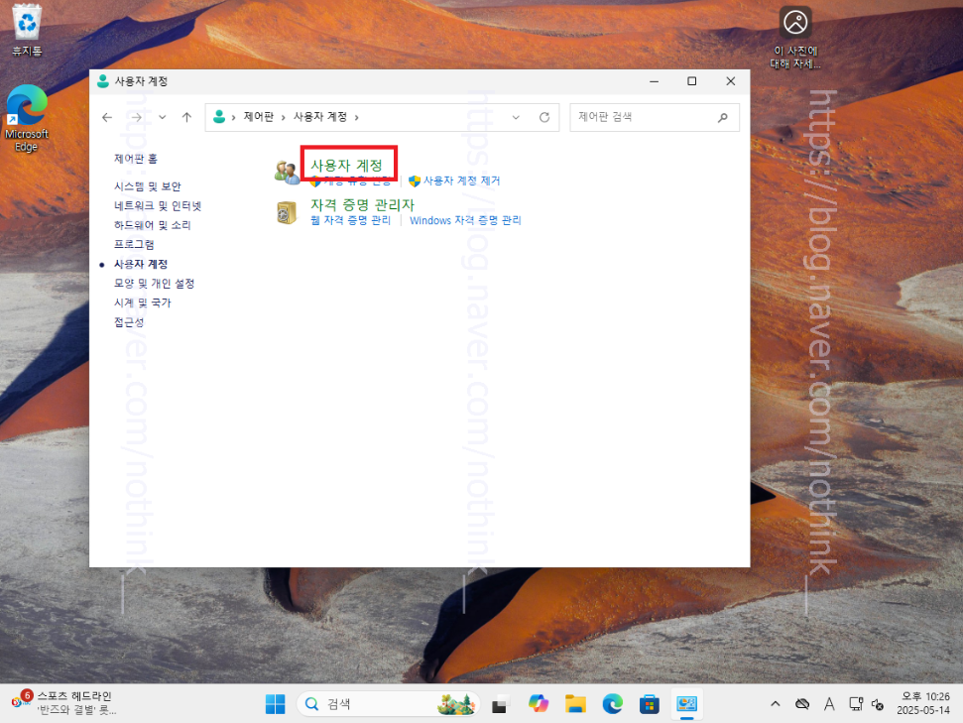The height and width of the screenshot is (723, 963).
Task: Click address bar user icon
Action: [x=218, y=117]
